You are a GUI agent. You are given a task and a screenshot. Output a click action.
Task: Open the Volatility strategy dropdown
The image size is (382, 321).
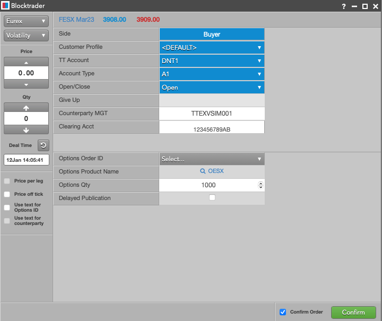coord(26,36)
